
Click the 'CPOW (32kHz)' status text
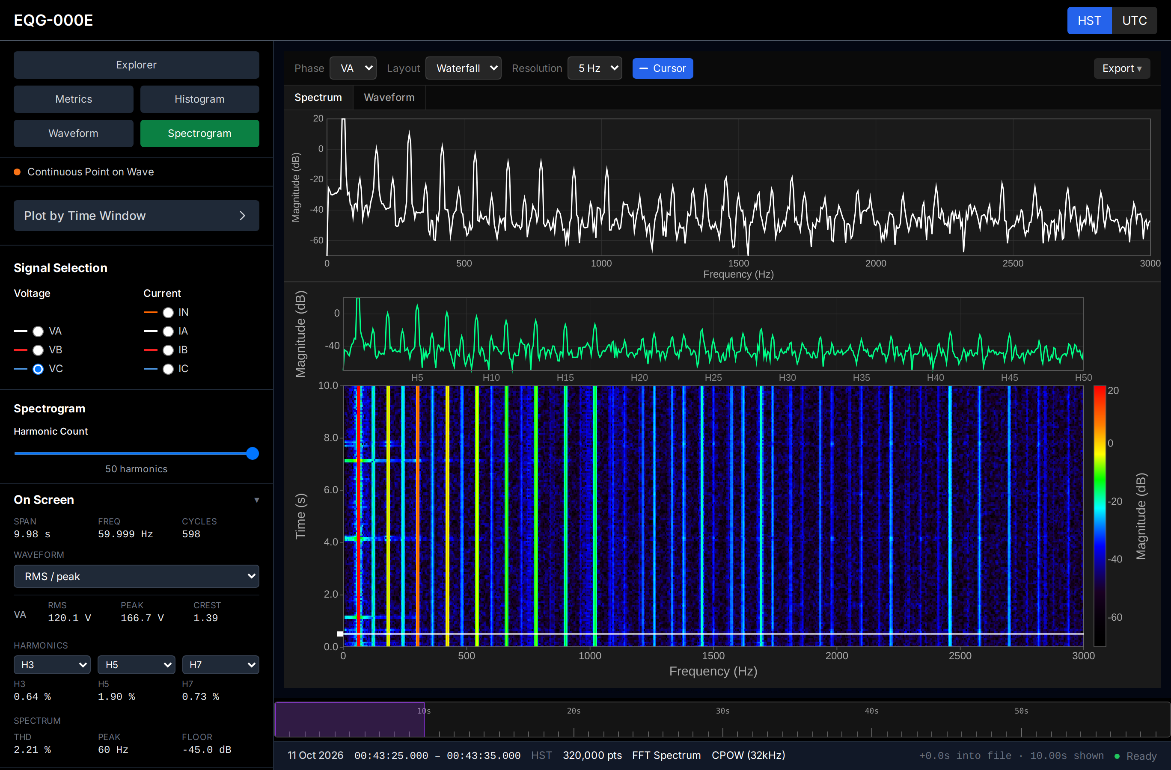pyautogui.click(x=748, y=755)
